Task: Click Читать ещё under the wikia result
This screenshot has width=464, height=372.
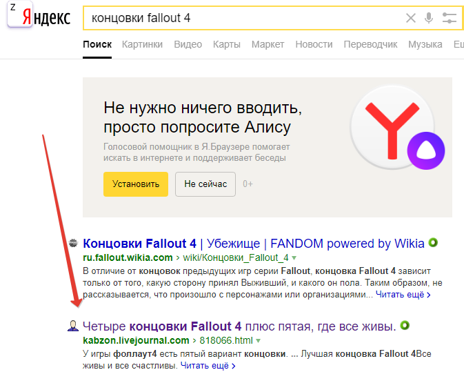Action: click(403, 295)
